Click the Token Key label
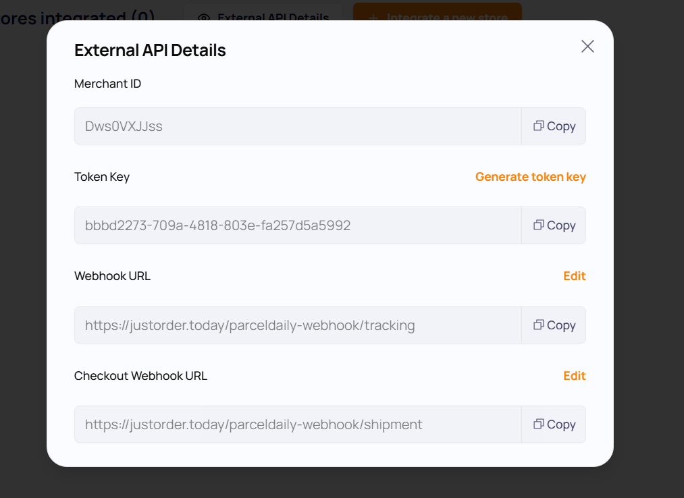Viewport: 684px width, 498px height. pos(102,177)
